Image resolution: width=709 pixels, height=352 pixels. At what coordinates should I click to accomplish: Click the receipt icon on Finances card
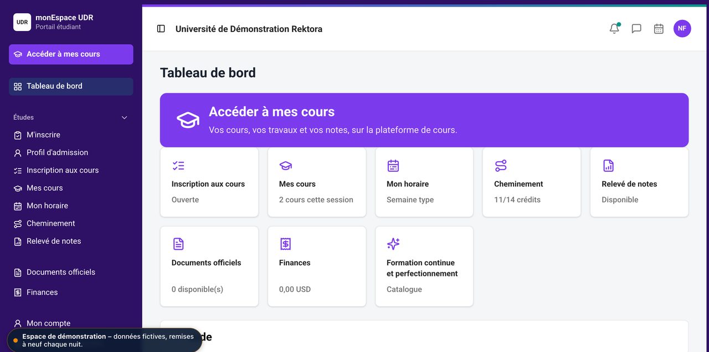tap(286, 244)
